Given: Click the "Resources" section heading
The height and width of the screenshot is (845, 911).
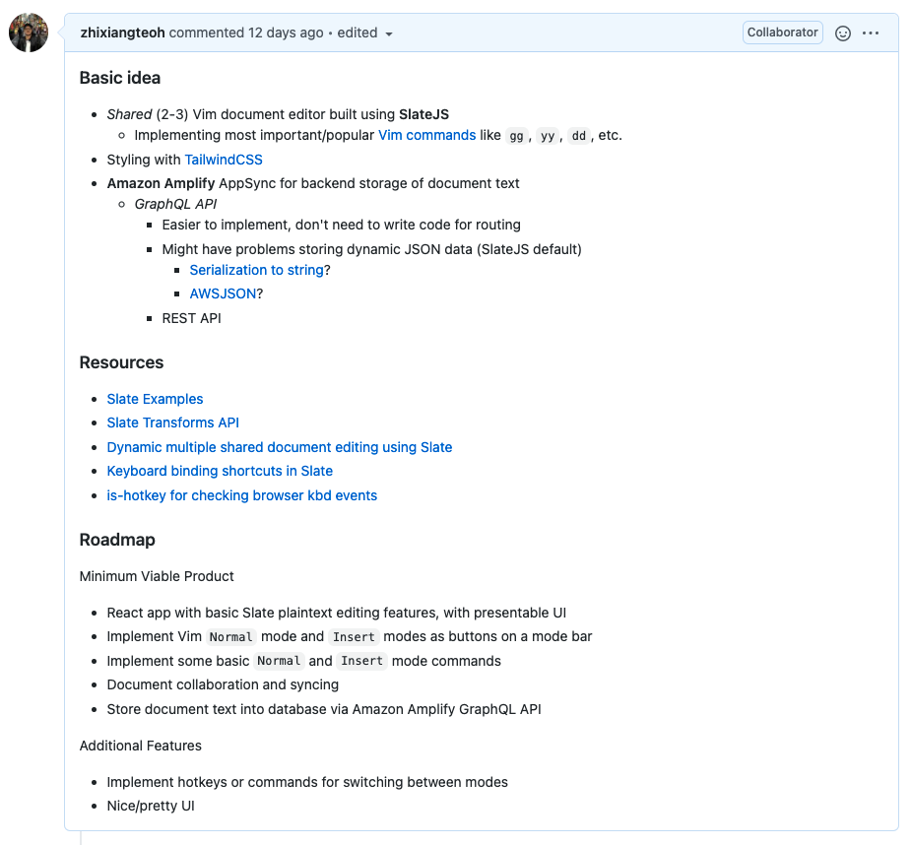Looking at the screenshot, I should coord(121,362).
